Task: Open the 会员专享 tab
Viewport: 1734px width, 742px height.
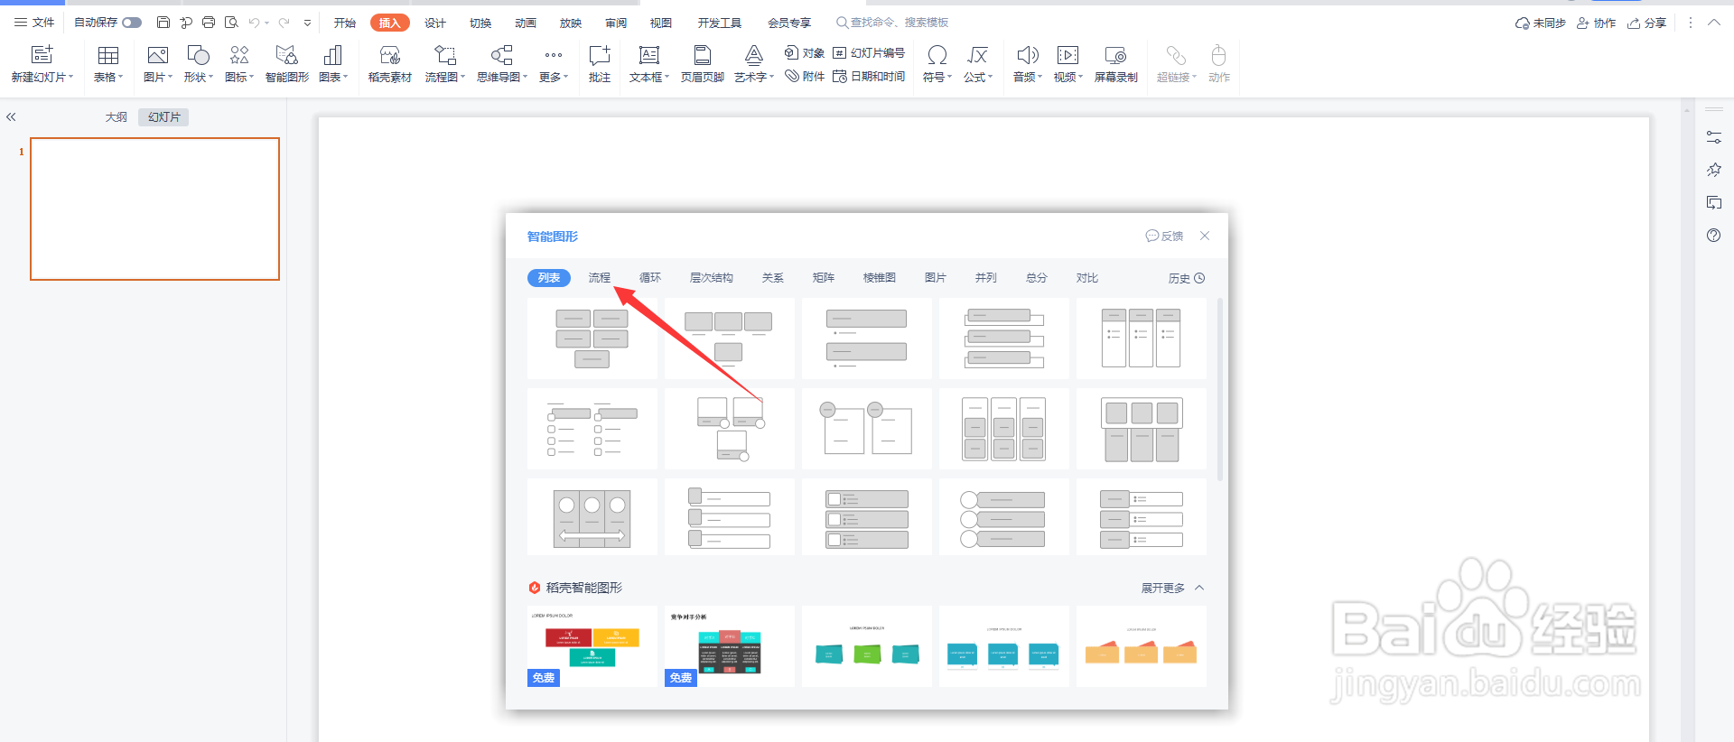Action: (x=789, y=23)
